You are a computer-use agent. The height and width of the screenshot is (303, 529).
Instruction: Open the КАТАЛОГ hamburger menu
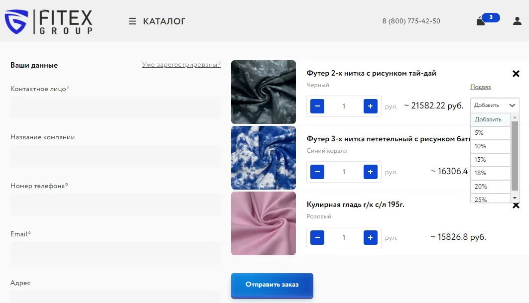click(x=157, y=21)
